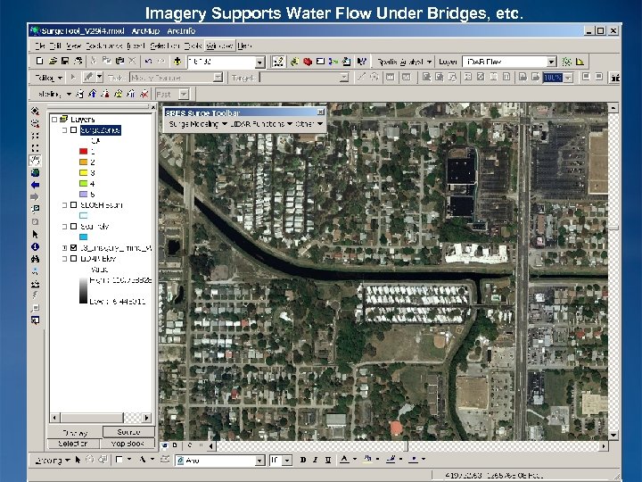Close the Surge Toolbar floating window
The image size is (642, 482).
[x=321, y=112]
